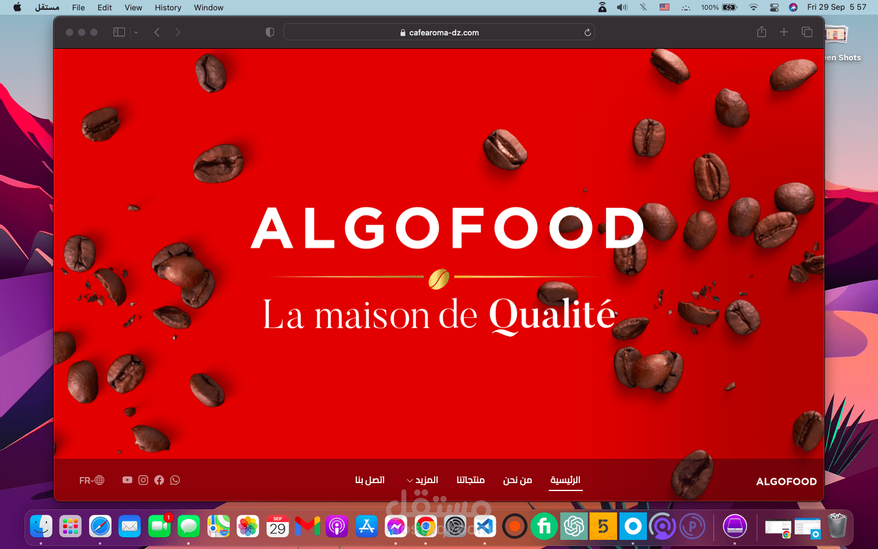Open a new Safari tab
The image size is (878, 549).
784,32
